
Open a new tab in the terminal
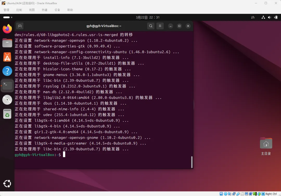[x=20, y=26]
